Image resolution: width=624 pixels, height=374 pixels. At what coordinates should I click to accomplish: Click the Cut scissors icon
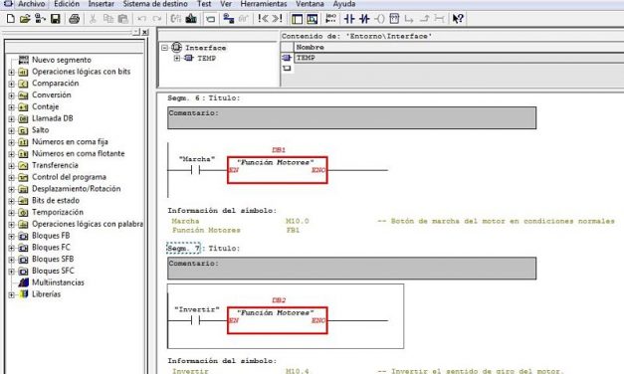(x=93, y=19)
